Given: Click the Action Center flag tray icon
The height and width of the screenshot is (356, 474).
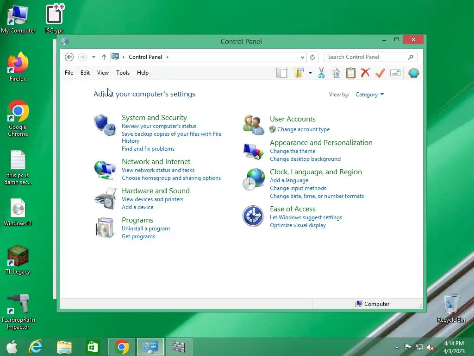Looking at the screenshot, I should pos(408,347).
